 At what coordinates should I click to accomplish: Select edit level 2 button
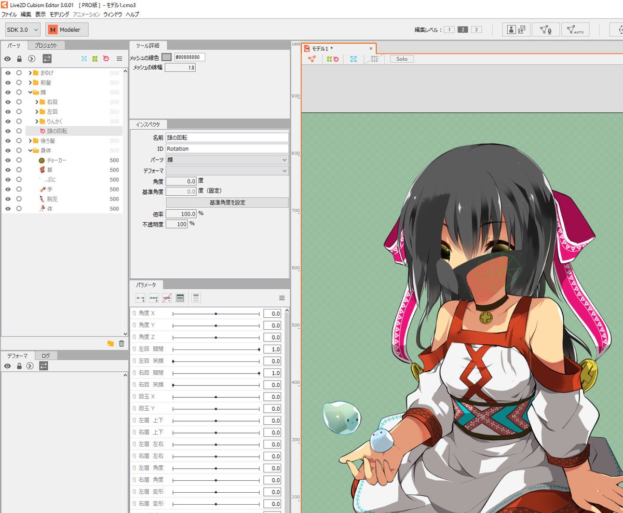[x=463, y=30]
